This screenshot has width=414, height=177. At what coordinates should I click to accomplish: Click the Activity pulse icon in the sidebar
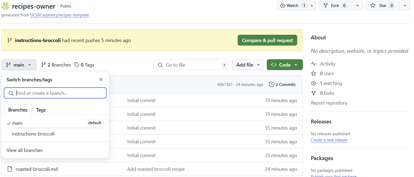click(314, 64)
